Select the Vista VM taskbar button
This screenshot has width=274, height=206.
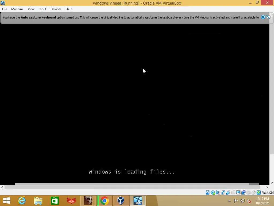(138, 201)
